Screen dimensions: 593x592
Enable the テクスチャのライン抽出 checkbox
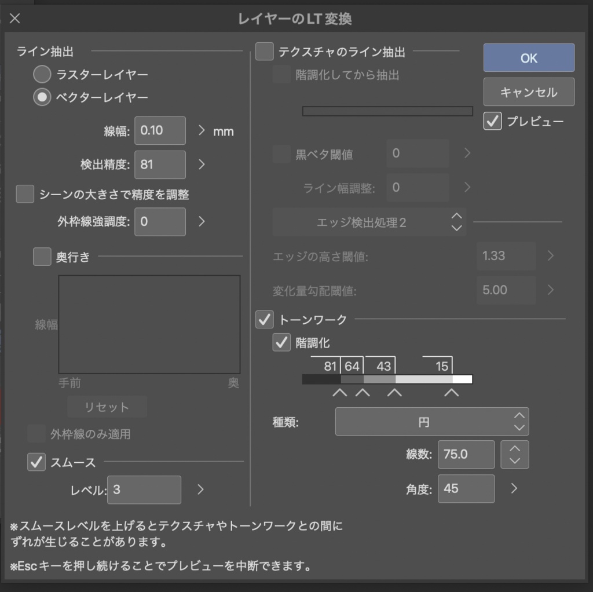tap(264, 52)
